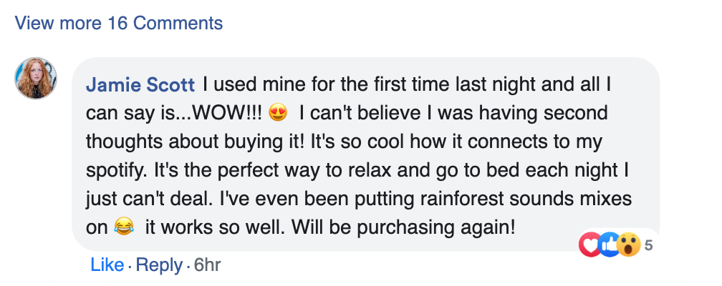Click the red heart reaction icon
722x286 pixels.
tap(590, 245)
